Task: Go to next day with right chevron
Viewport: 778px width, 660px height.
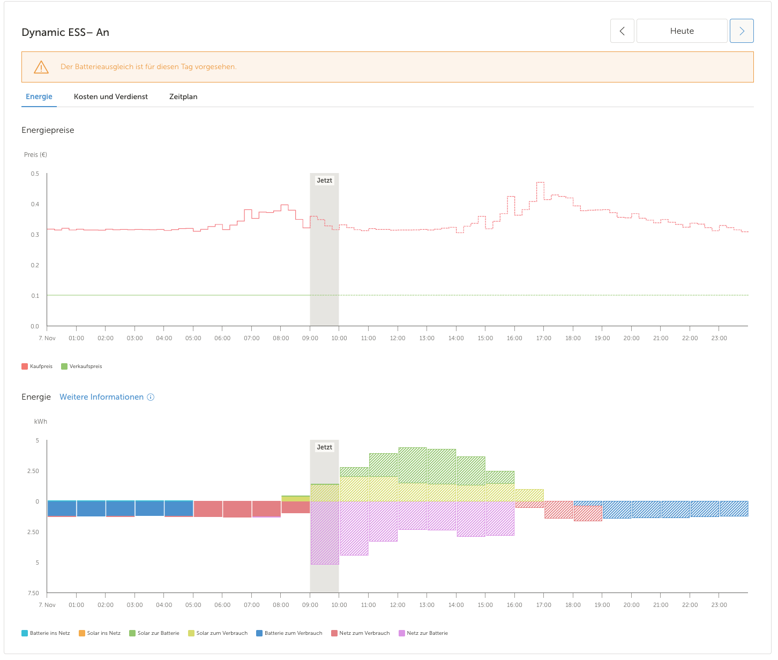Action: pyautogui.click(x=742, y=31)
